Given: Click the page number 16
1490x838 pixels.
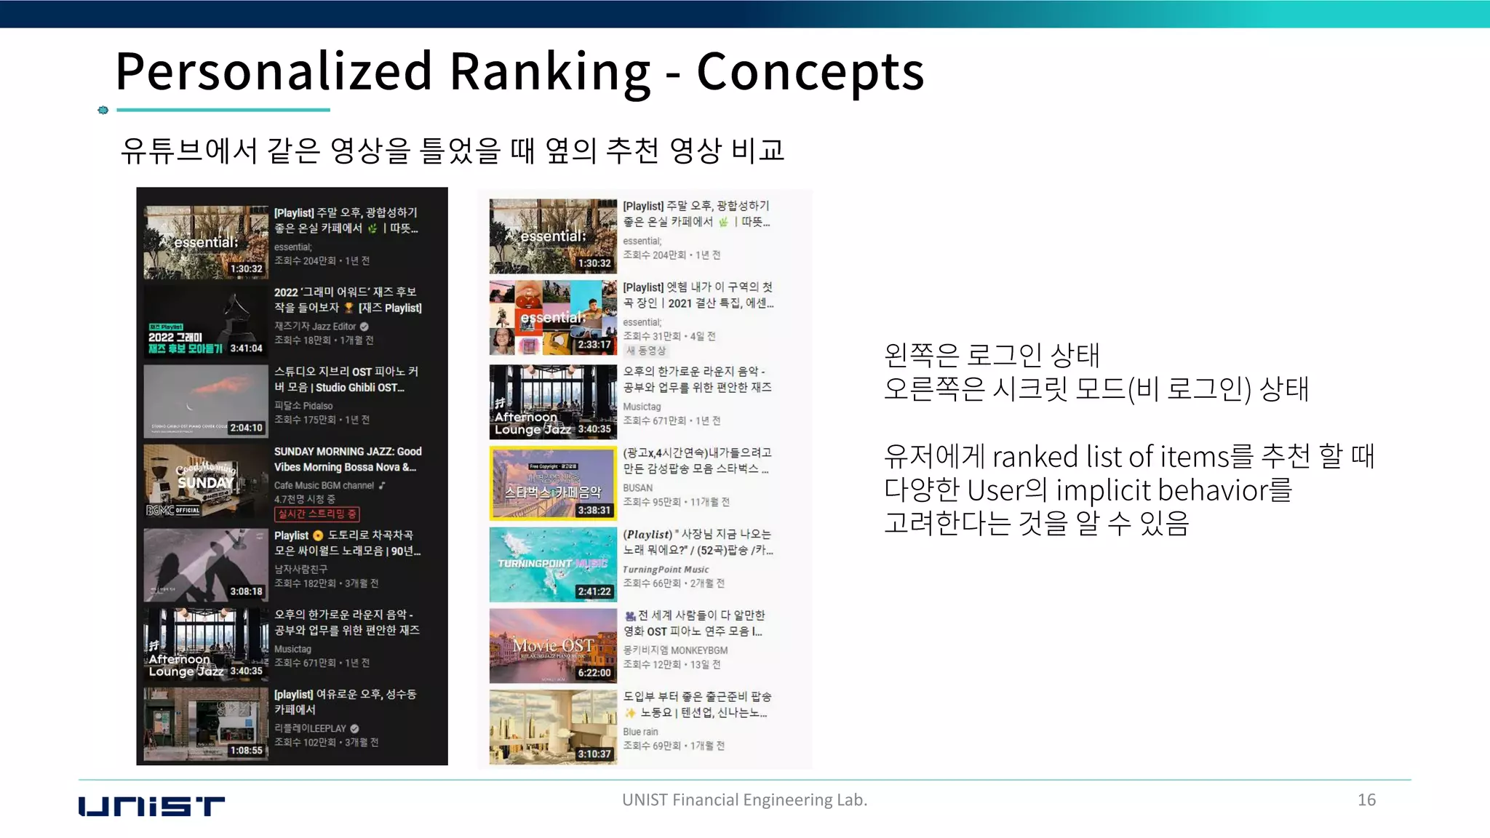Looking at the screenshot, I should (x=1366, y=799).
